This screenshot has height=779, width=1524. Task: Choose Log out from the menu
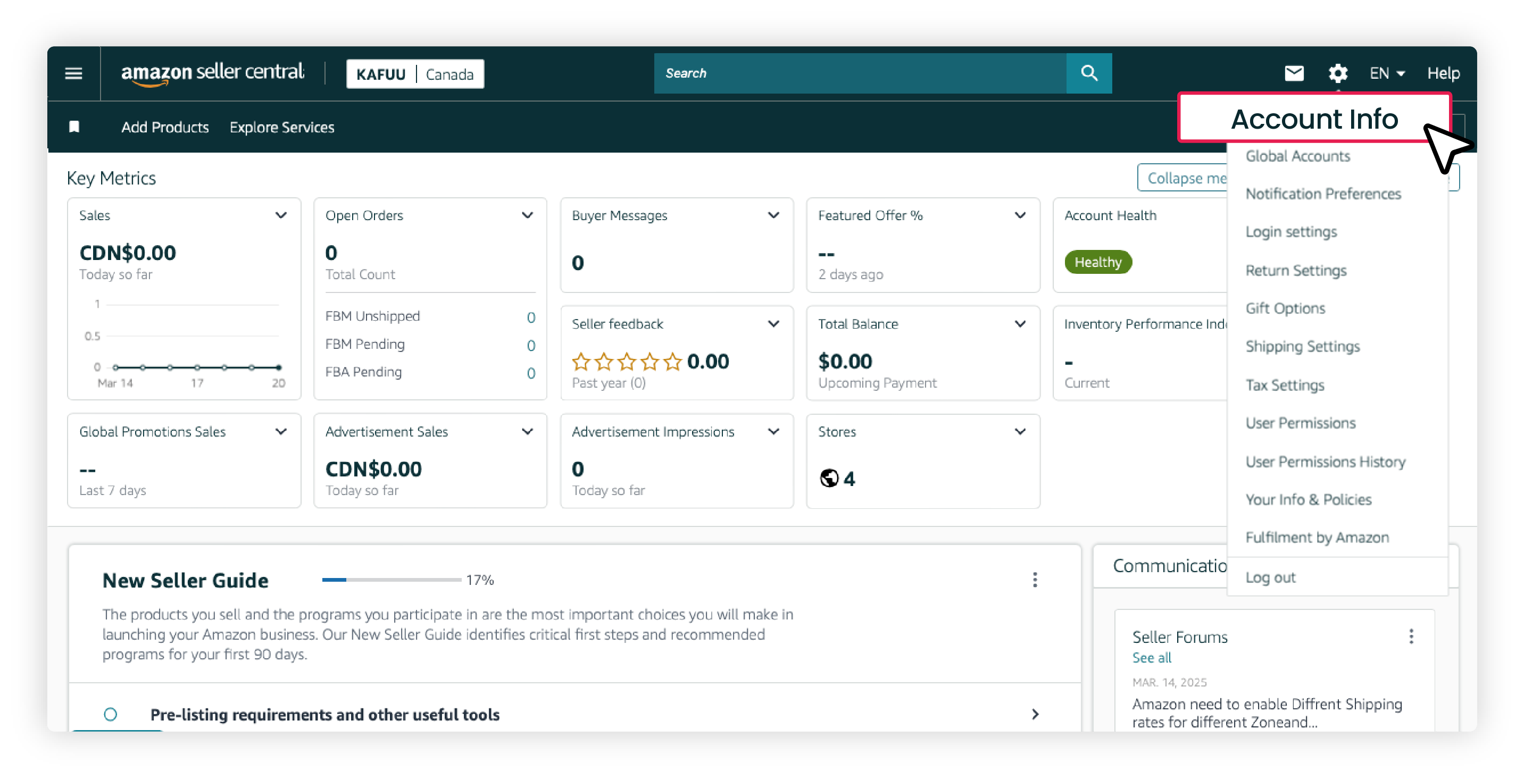point(1270,577)
